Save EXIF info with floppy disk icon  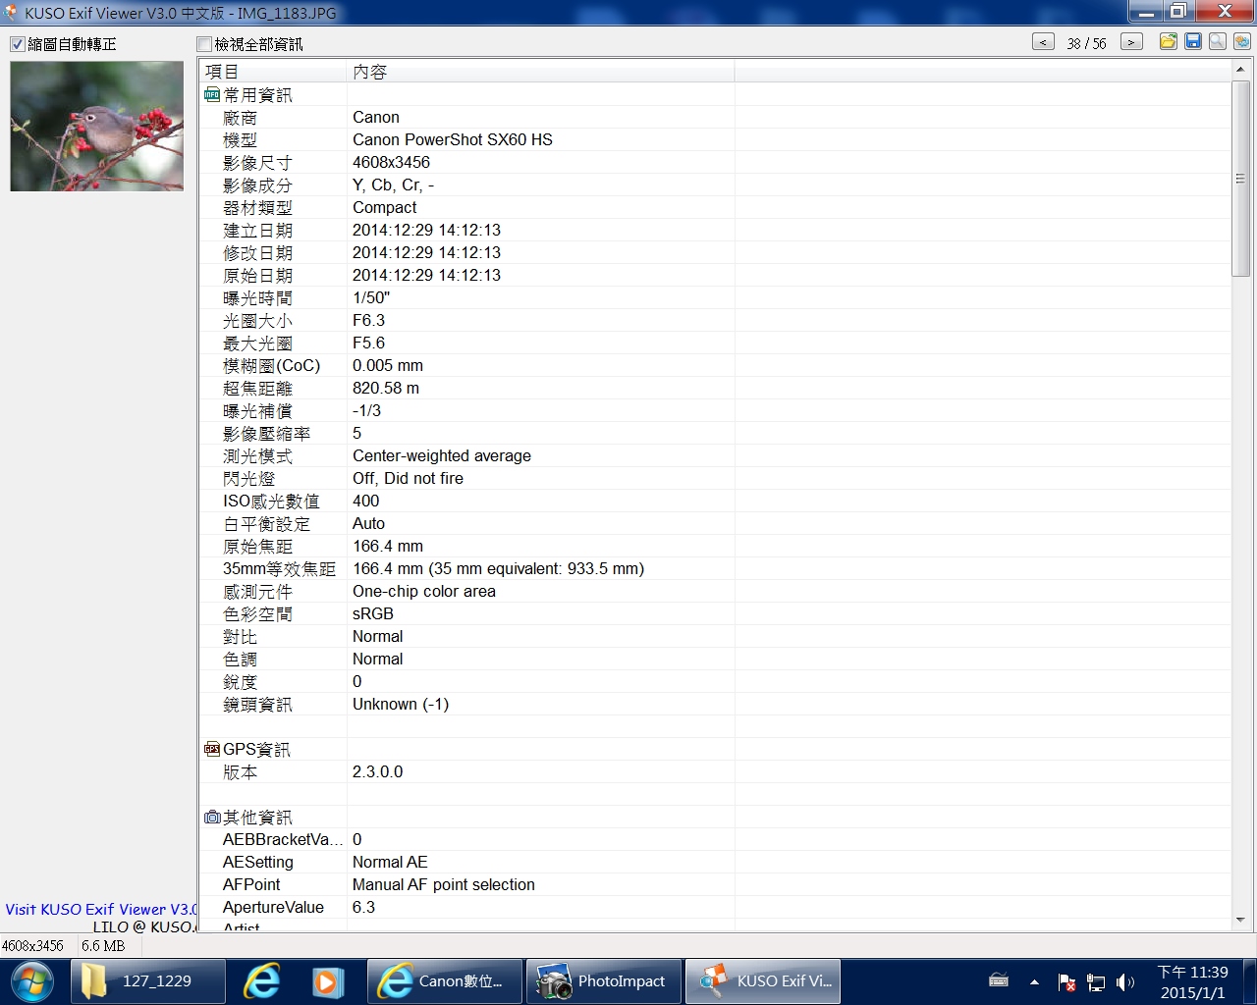(1193, 41)
